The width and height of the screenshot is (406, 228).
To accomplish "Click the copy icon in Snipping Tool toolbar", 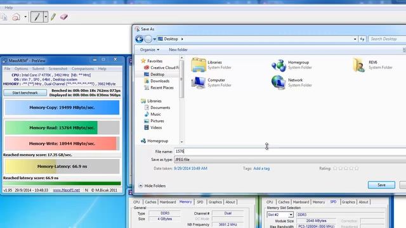I will tap(4, 17).
